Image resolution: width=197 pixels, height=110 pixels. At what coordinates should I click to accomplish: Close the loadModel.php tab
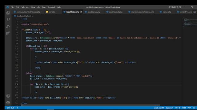(x=81, y=12)
